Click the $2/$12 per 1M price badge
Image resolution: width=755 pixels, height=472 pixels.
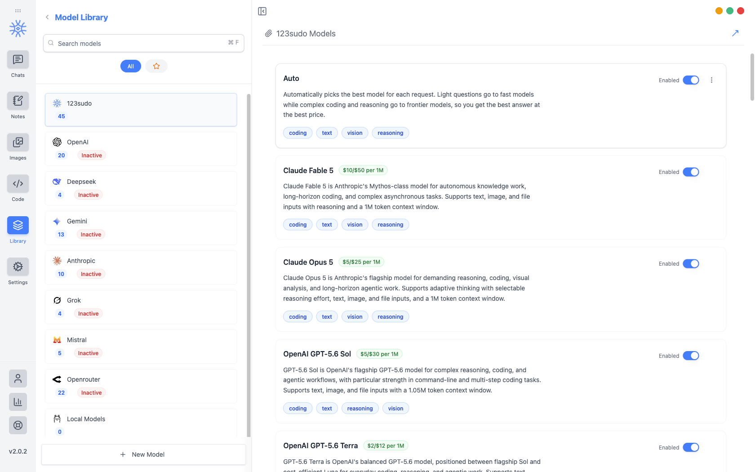click(x=386, y=446)
